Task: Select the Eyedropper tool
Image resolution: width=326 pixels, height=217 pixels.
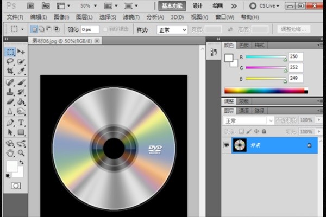Action: (21, 71)
